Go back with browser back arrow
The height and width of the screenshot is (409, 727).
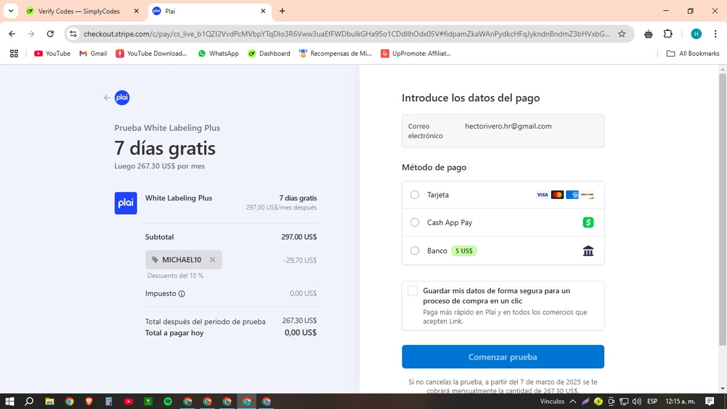(12, 33)
